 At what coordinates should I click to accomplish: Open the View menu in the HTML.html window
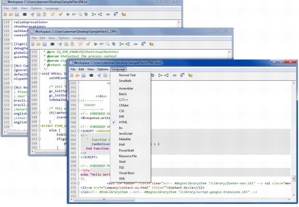pos(91,69)
